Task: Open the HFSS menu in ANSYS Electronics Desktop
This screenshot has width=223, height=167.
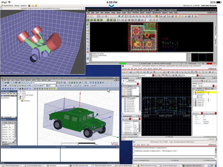Action: [x=34, y=80]
